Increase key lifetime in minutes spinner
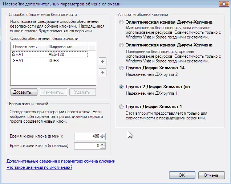Image resolution: width=231 pixels, height=184 pixels. click(x=102, y=135)
